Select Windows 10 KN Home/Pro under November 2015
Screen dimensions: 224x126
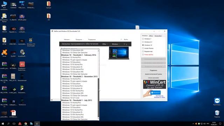(x=73, y=91)
